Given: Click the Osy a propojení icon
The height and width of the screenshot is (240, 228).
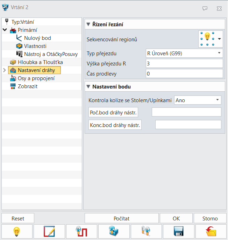Looking at the screenshot, I should tap(13, 78).
